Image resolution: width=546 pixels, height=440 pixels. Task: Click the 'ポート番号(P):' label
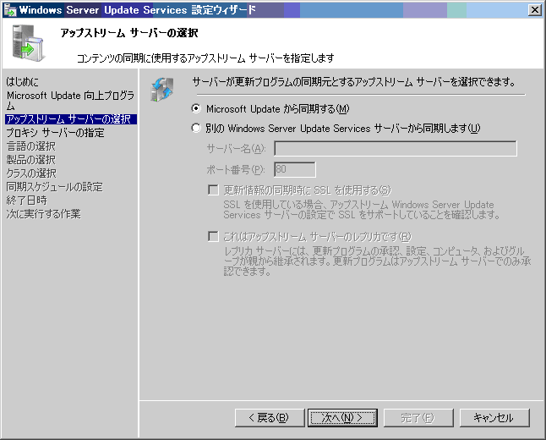(x=236, y=170)
